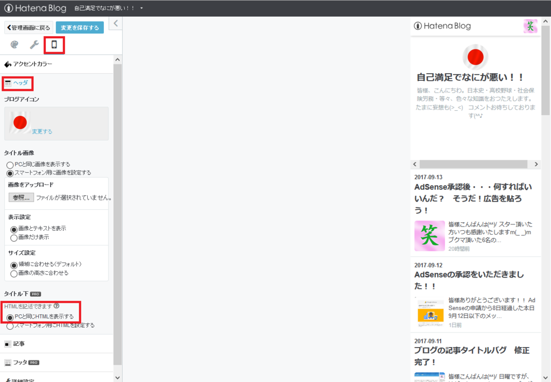The width and height of the screenshot is (551, 382).
Task: Select PCと同じHTMLを表示する option
Action: [x=10, y=317]
